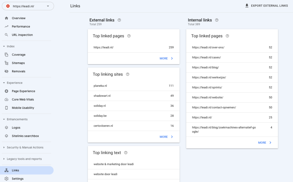Screen dimensions: 293x182
Task: Click MORE under Top linking sites
Action: [x=166, y=137]
